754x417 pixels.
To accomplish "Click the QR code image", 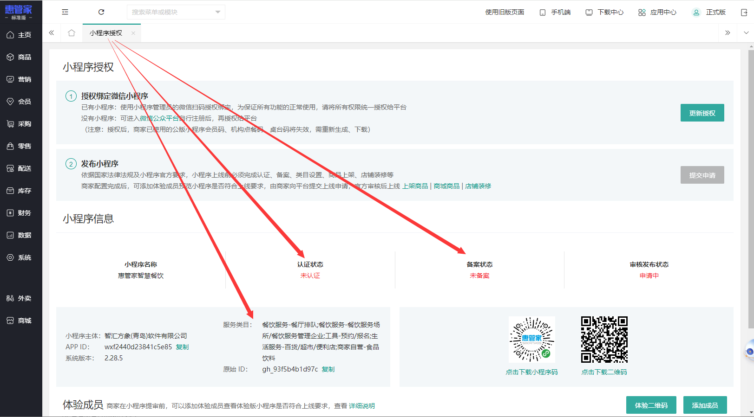I will (x=604, y=340).
